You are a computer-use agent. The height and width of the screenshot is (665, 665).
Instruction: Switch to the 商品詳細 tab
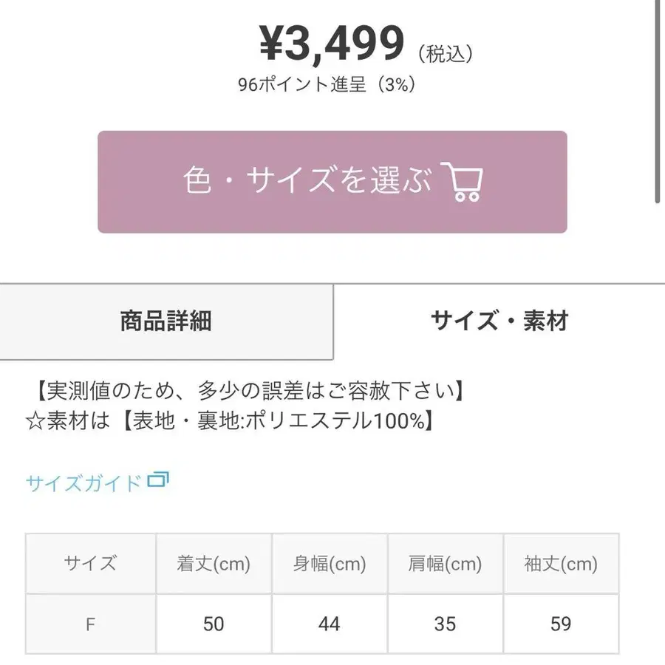click(x=164, y=321)
